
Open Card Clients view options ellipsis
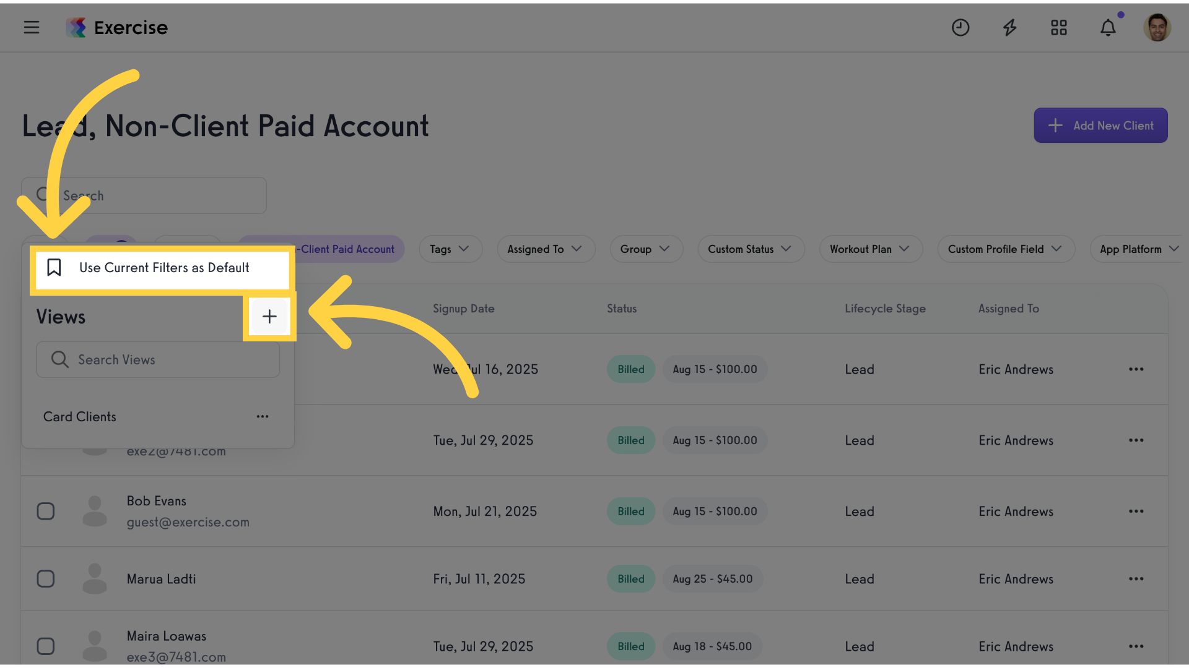[x=263, y=416]
